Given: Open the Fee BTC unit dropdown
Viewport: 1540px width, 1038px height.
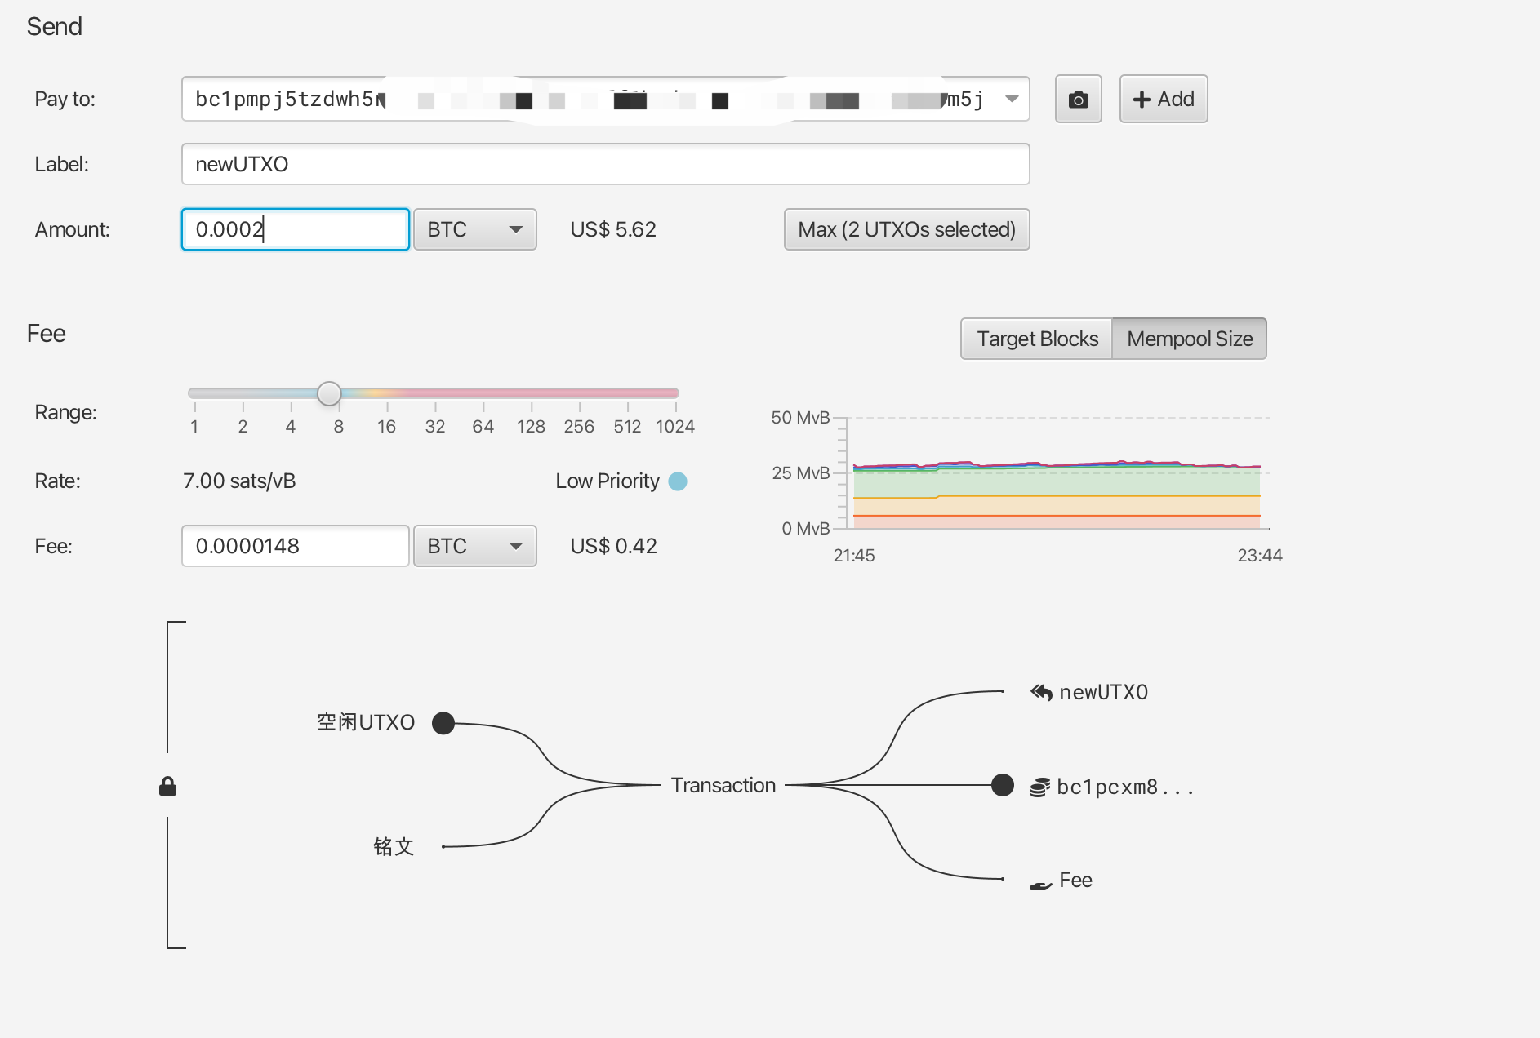Looking at the screenshot, I should pos(474,546).
